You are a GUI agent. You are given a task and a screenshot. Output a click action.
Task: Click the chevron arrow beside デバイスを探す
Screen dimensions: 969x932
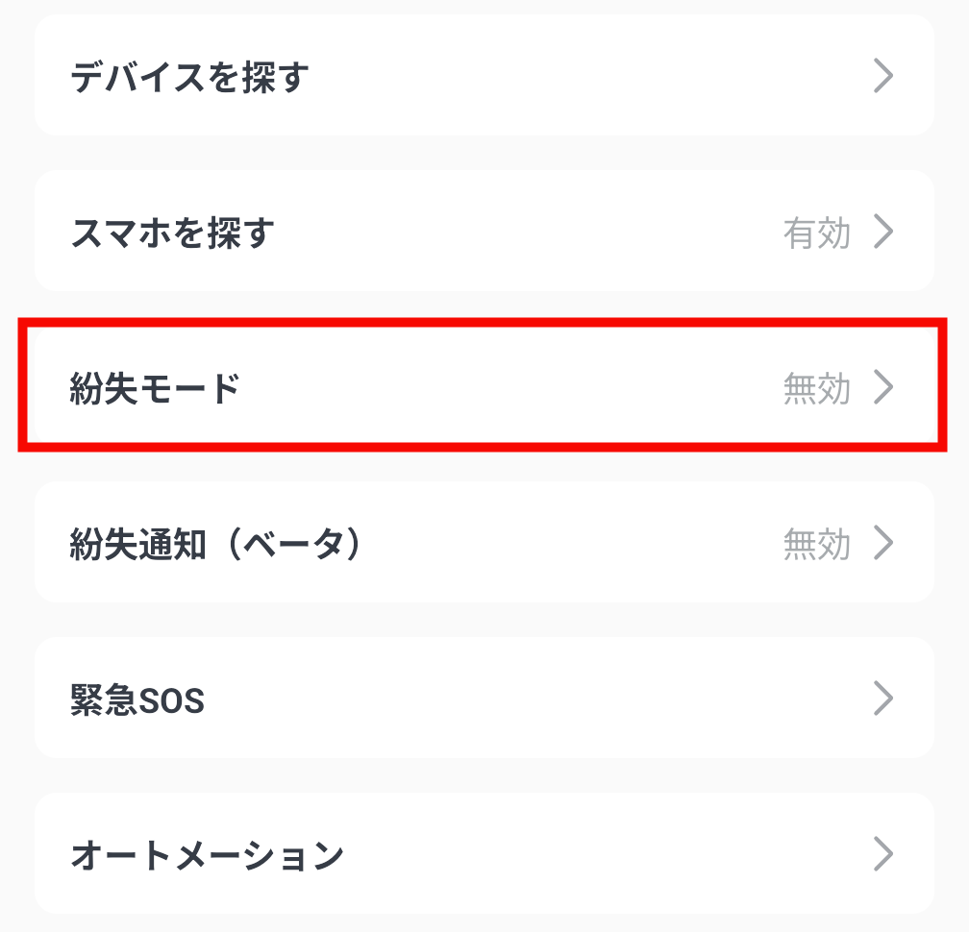pos(883,76)
